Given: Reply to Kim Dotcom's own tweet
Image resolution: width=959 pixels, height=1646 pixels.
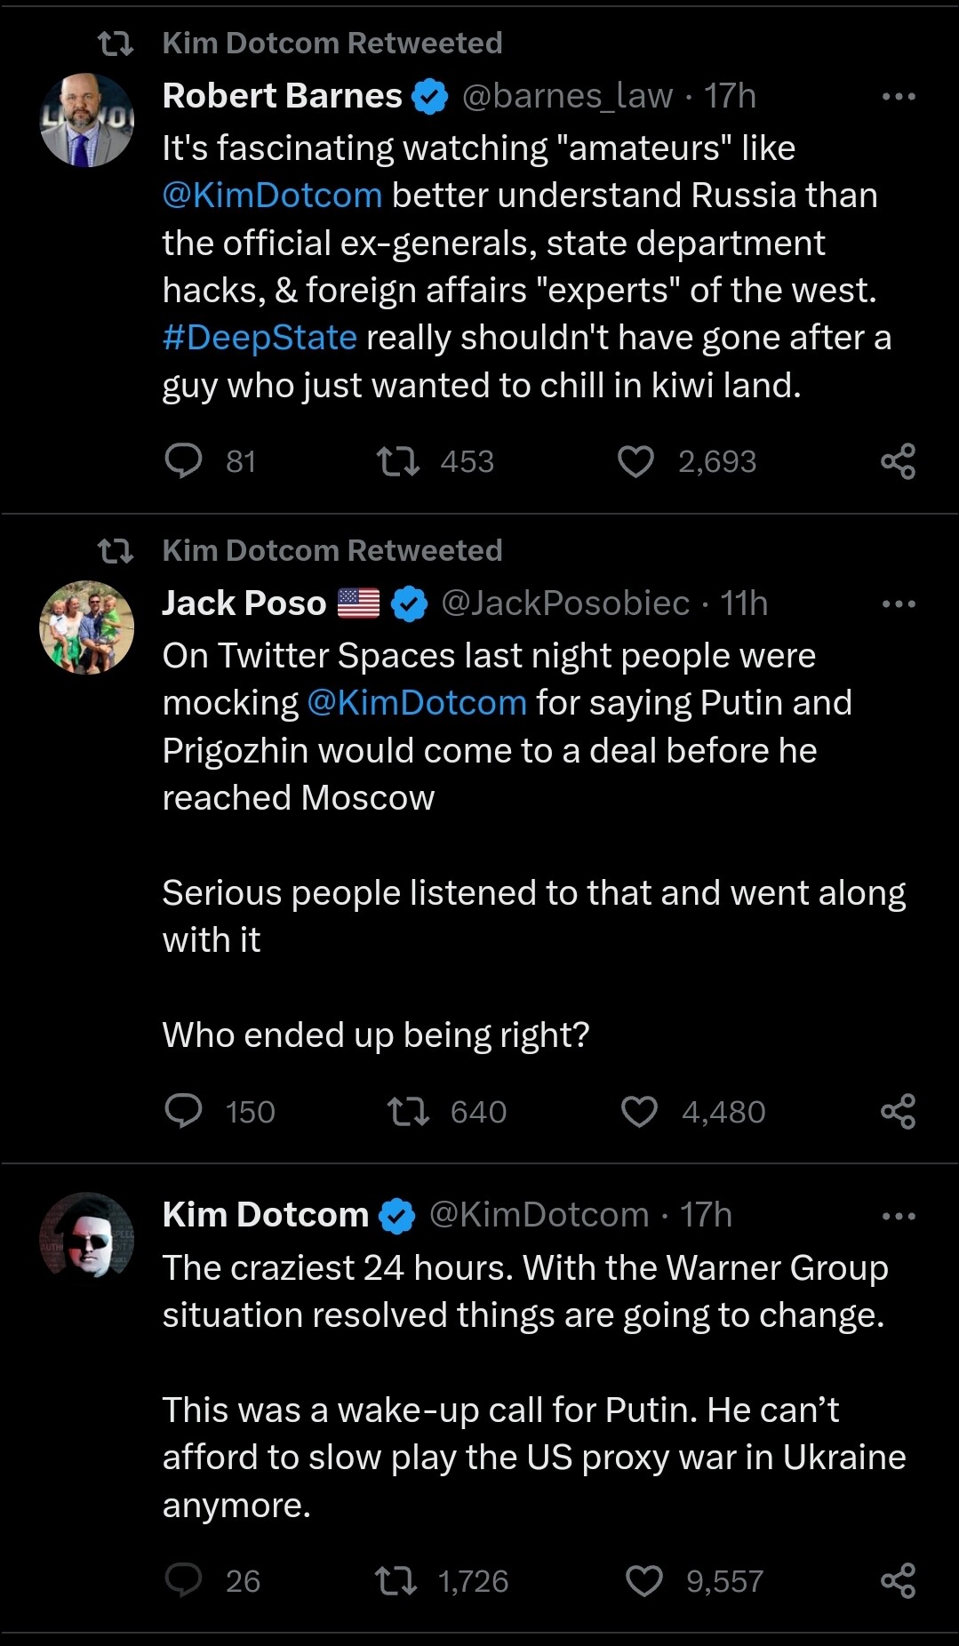Looking at the screenshot, I should (x=184, y=1581).
